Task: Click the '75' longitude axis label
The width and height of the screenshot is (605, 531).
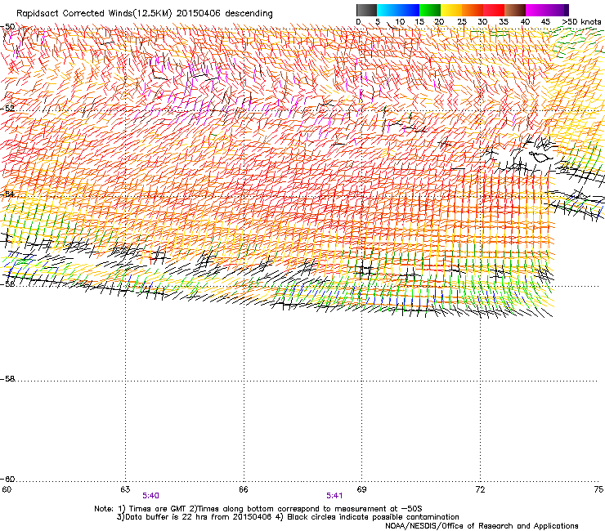Action: pos(598,489)
